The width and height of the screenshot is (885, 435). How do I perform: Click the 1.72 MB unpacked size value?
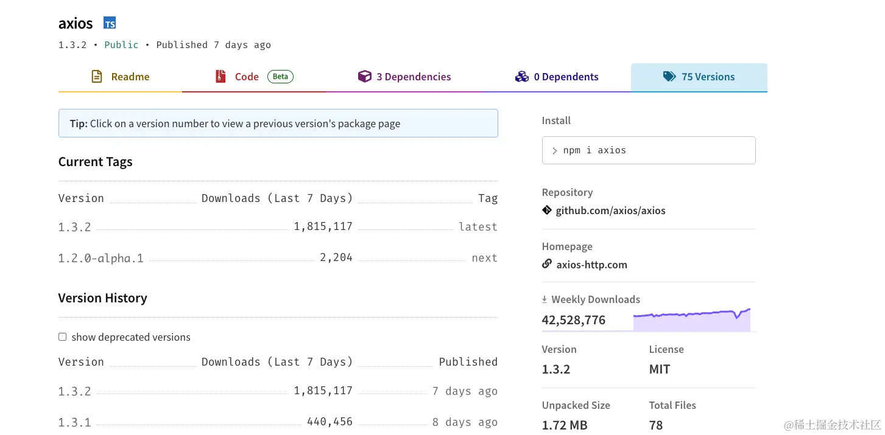coord(565,425)
